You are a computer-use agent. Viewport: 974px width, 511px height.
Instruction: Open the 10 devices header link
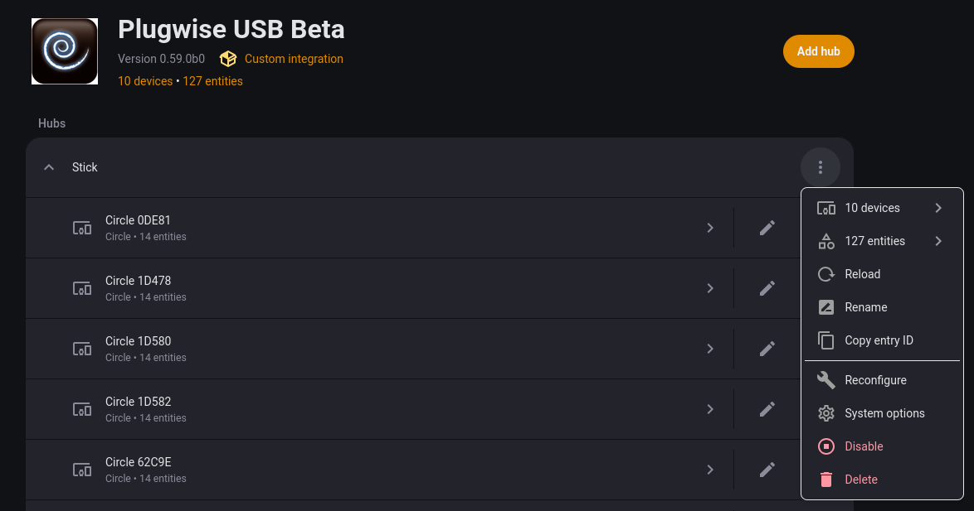tap(145, 81)
